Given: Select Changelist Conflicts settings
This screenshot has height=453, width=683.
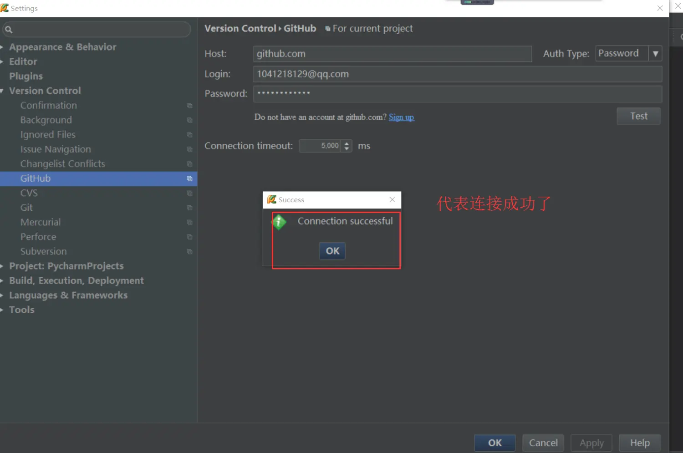Looking at the screenshot, I should tap(62, 163).
